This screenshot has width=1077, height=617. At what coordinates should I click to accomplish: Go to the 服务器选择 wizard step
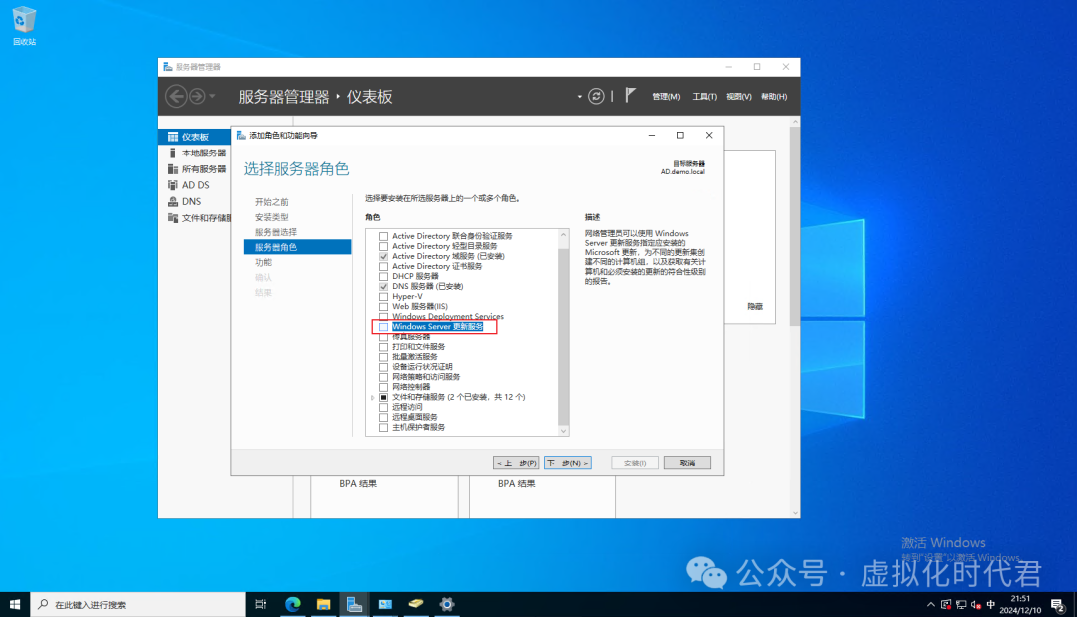tap(276, 232)
